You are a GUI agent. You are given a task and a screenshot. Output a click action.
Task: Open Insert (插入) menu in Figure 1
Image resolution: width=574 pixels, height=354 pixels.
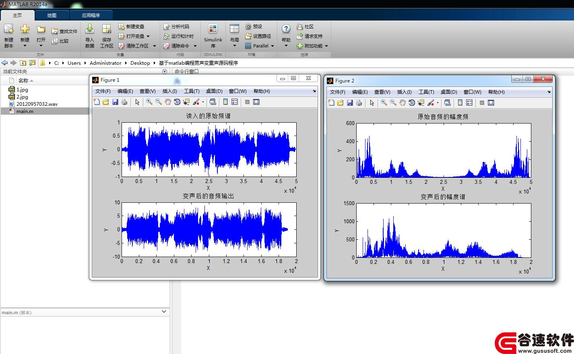pos(170,91)
